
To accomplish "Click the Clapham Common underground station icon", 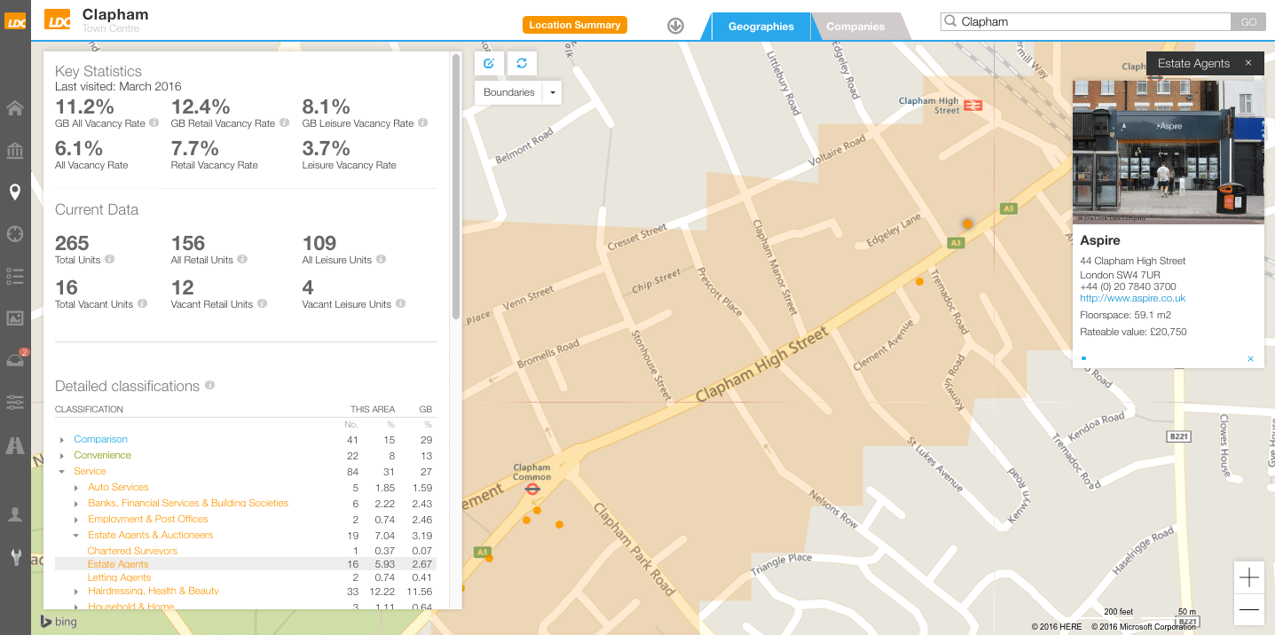I will (532, 488).
